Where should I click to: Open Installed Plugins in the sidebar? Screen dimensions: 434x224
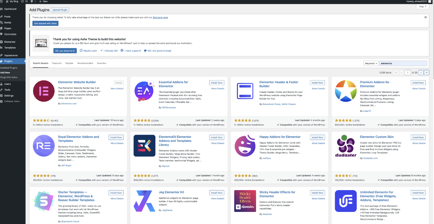click(9, 68)
